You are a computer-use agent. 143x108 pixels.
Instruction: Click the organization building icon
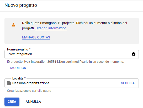[9, 83]
